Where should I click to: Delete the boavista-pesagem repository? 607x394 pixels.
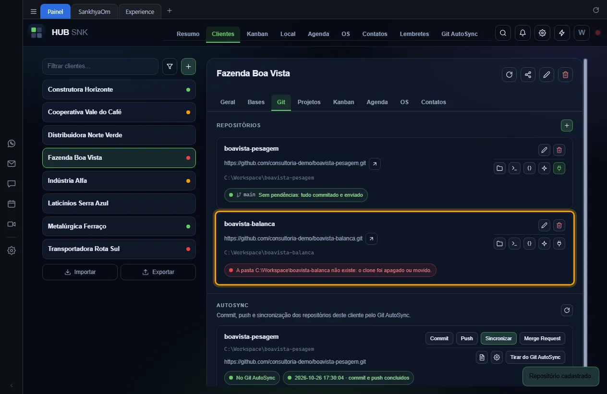coord(559,150)
